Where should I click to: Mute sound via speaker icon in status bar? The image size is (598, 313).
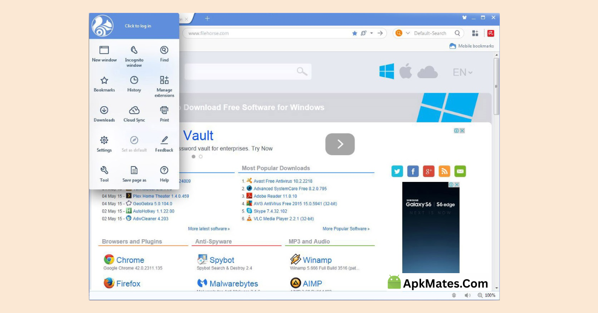pyautogui.click(x=467, y=295)
